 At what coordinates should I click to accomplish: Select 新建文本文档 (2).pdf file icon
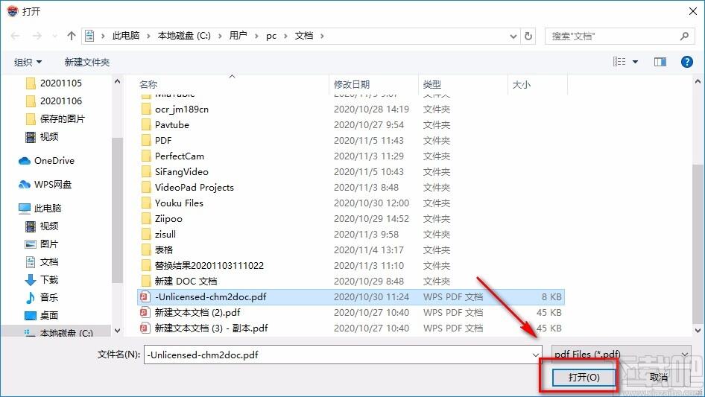[145, 313]
